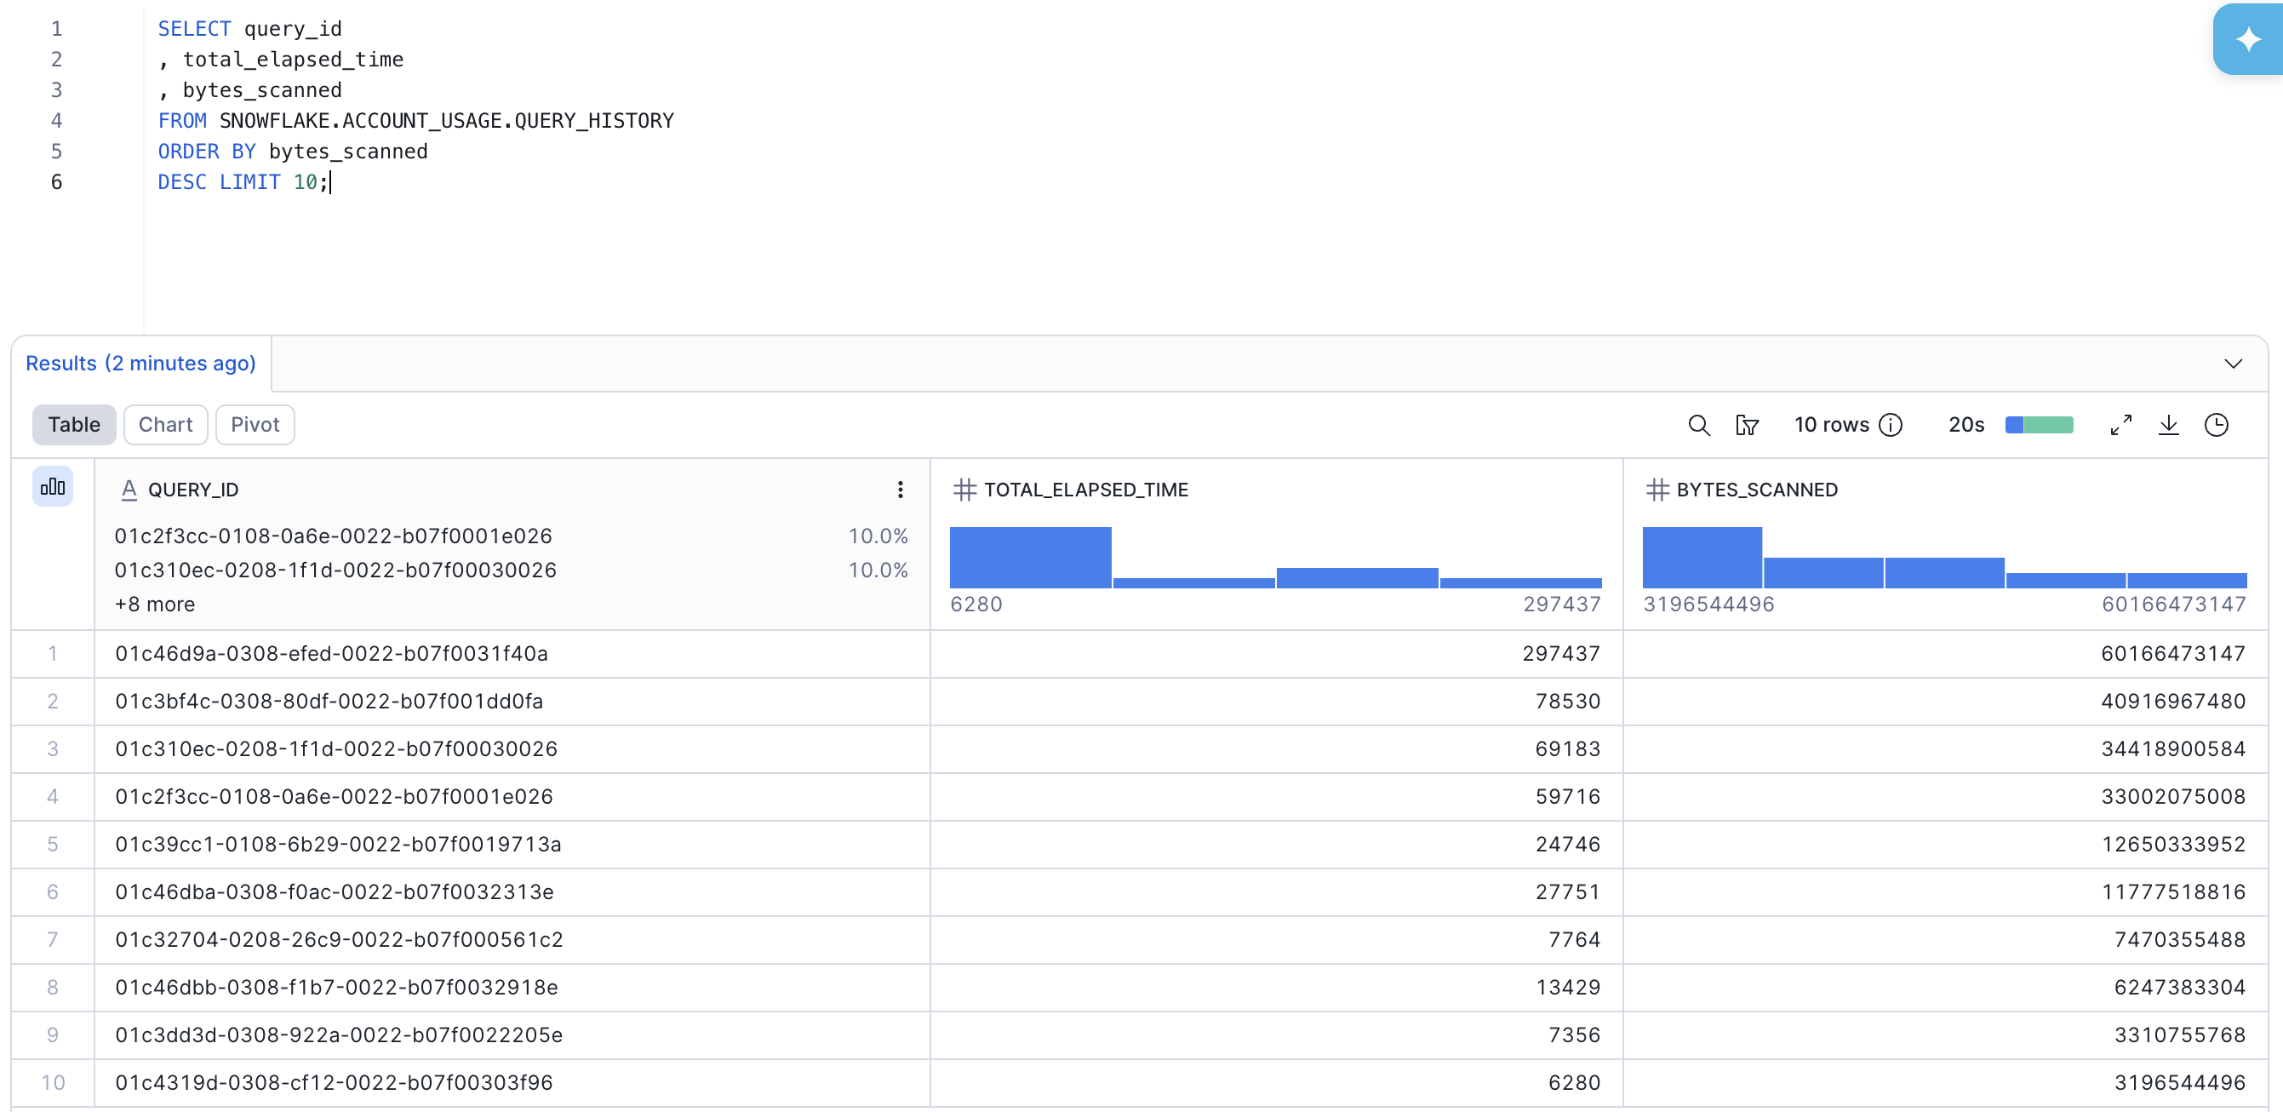Click cell 01c39cc1-0108-6b29-0022-b07f0019713a

(x=512, y=844)
